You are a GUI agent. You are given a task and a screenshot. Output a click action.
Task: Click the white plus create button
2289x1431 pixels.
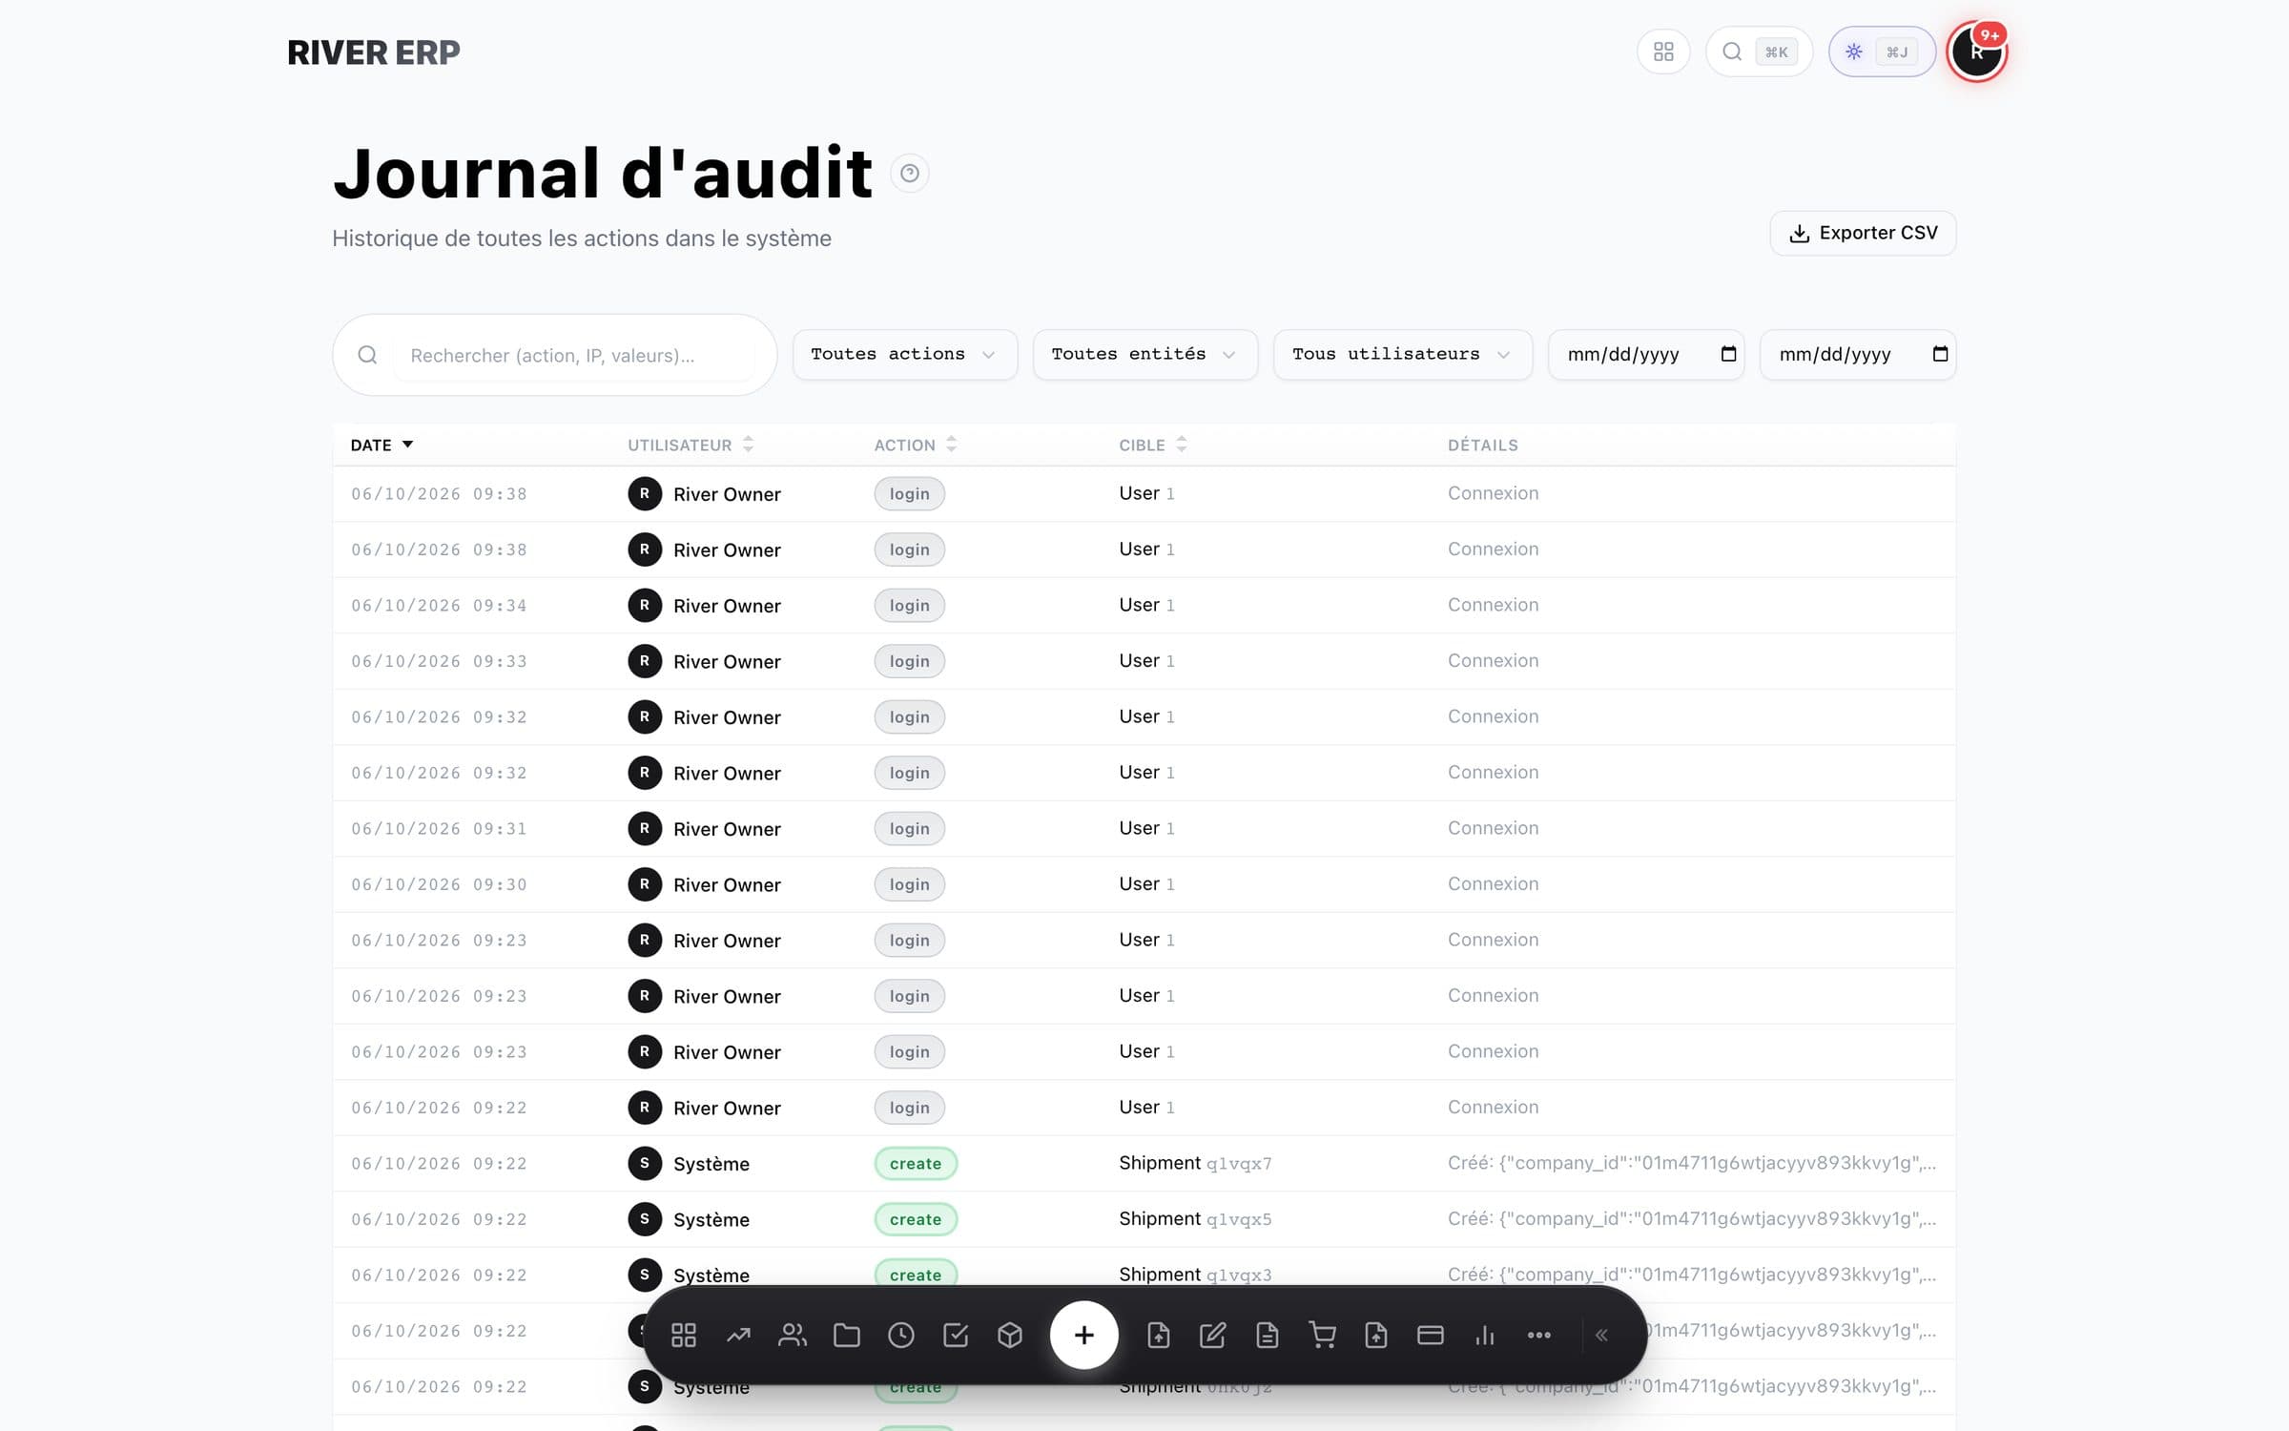coord(1083,1335)
